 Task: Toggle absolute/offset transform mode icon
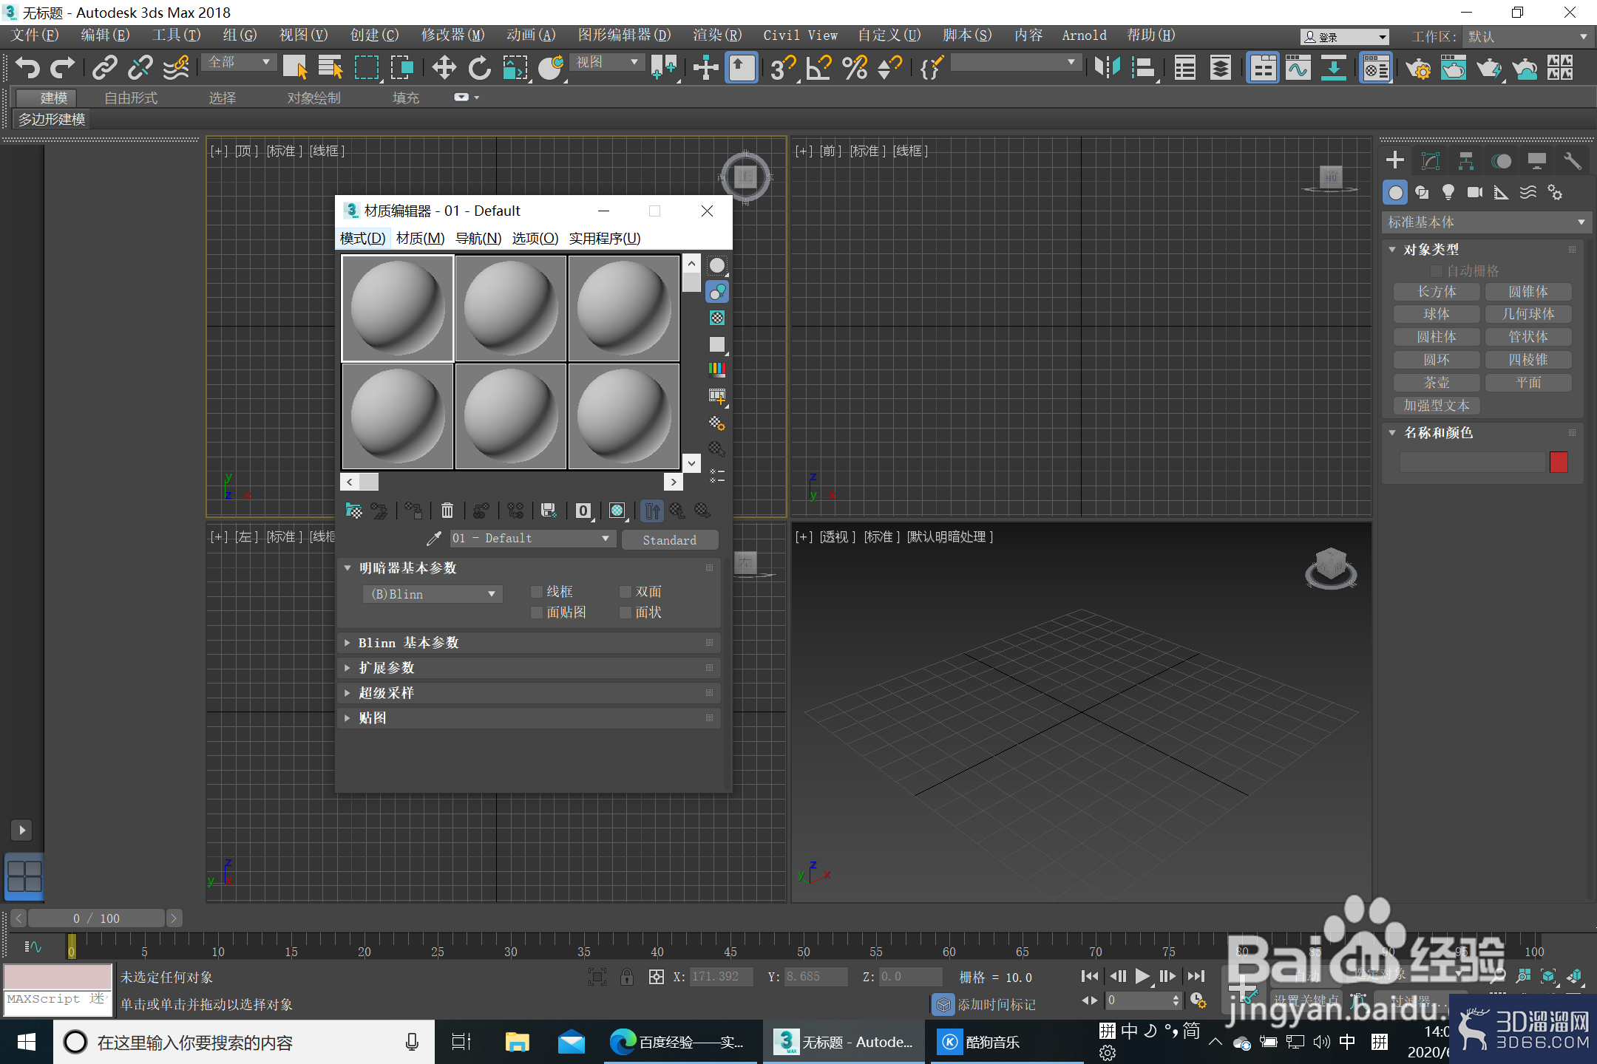657,977
